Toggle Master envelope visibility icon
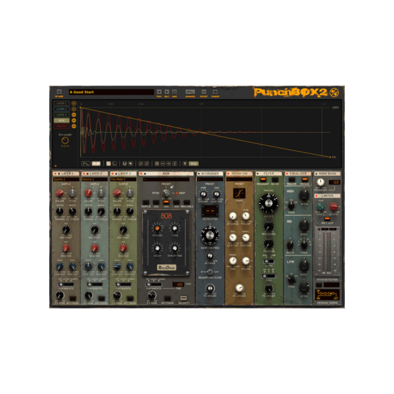This screenshot has width=394, height=394. (x=74, y=126)
